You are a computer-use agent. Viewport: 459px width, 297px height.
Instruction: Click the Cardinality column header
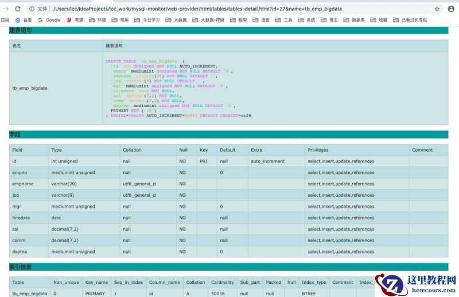(223, 282)
